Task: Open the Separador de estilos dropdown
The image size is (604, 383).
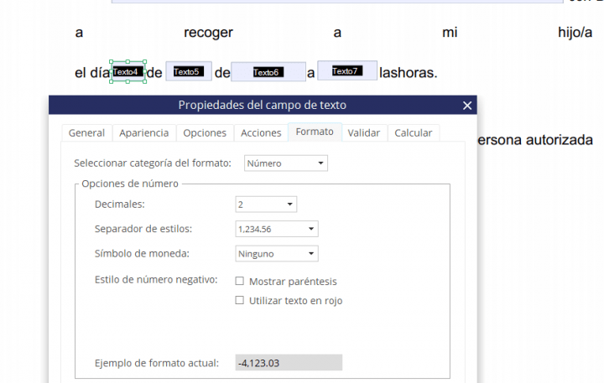Action: (277, 229)
